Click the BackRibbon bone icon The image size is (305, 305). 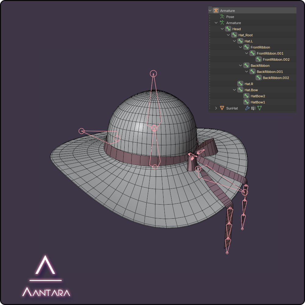click(246, 65)
